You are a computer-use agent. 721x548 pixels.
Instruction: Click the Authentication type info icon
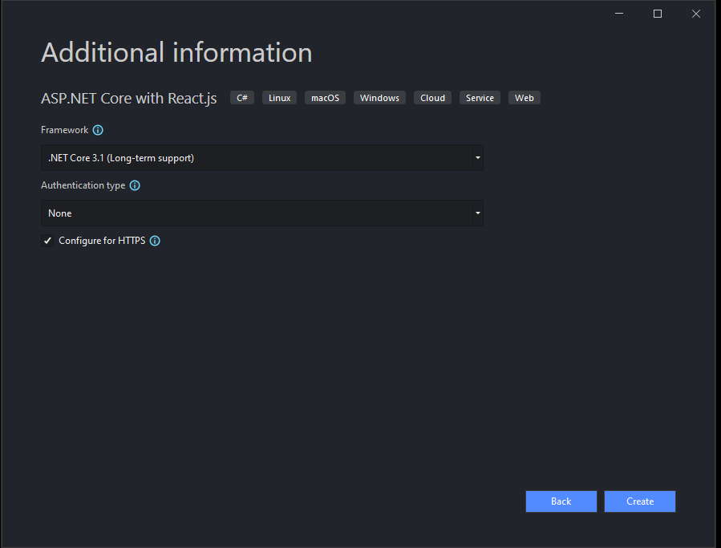pos(135,185)
